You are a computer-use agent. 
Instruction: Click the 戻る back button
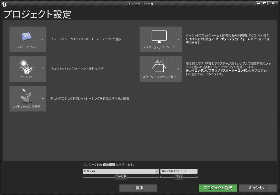138,188
